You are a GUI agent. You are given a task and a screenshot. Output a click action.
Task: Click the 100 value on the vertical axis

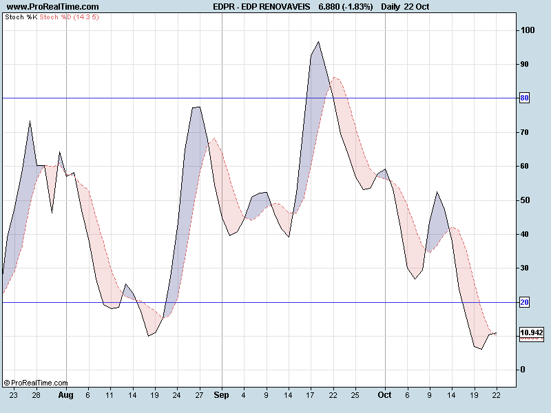[528, 30]
